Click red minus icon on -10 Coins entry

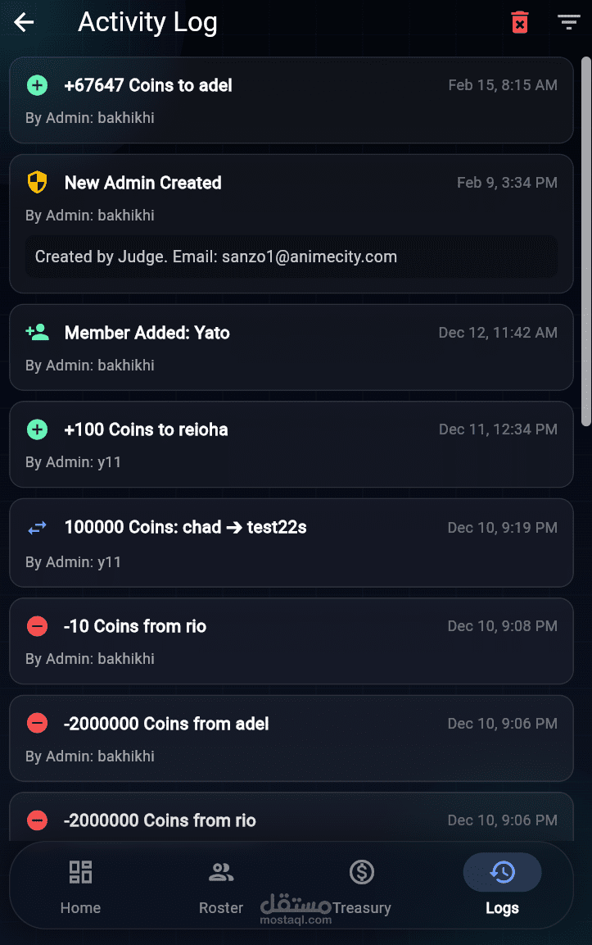(x=37, y=626)
